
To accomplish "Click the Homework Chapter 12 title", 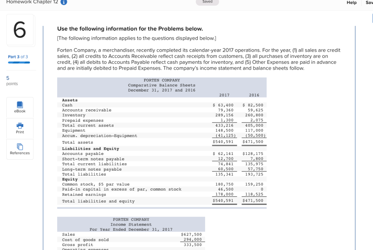I will click(x=32, y=2).
